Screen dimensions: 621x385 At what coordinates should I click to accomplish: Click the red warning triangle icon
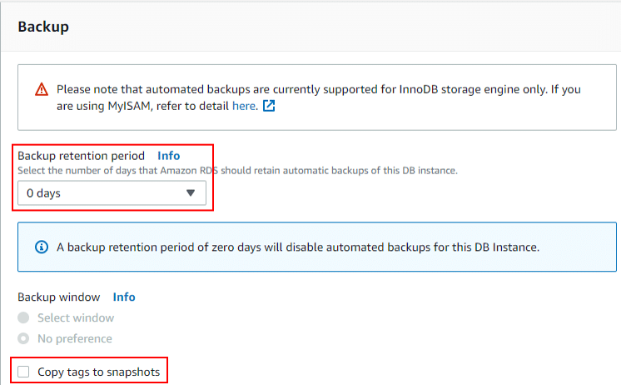(41, 89)
